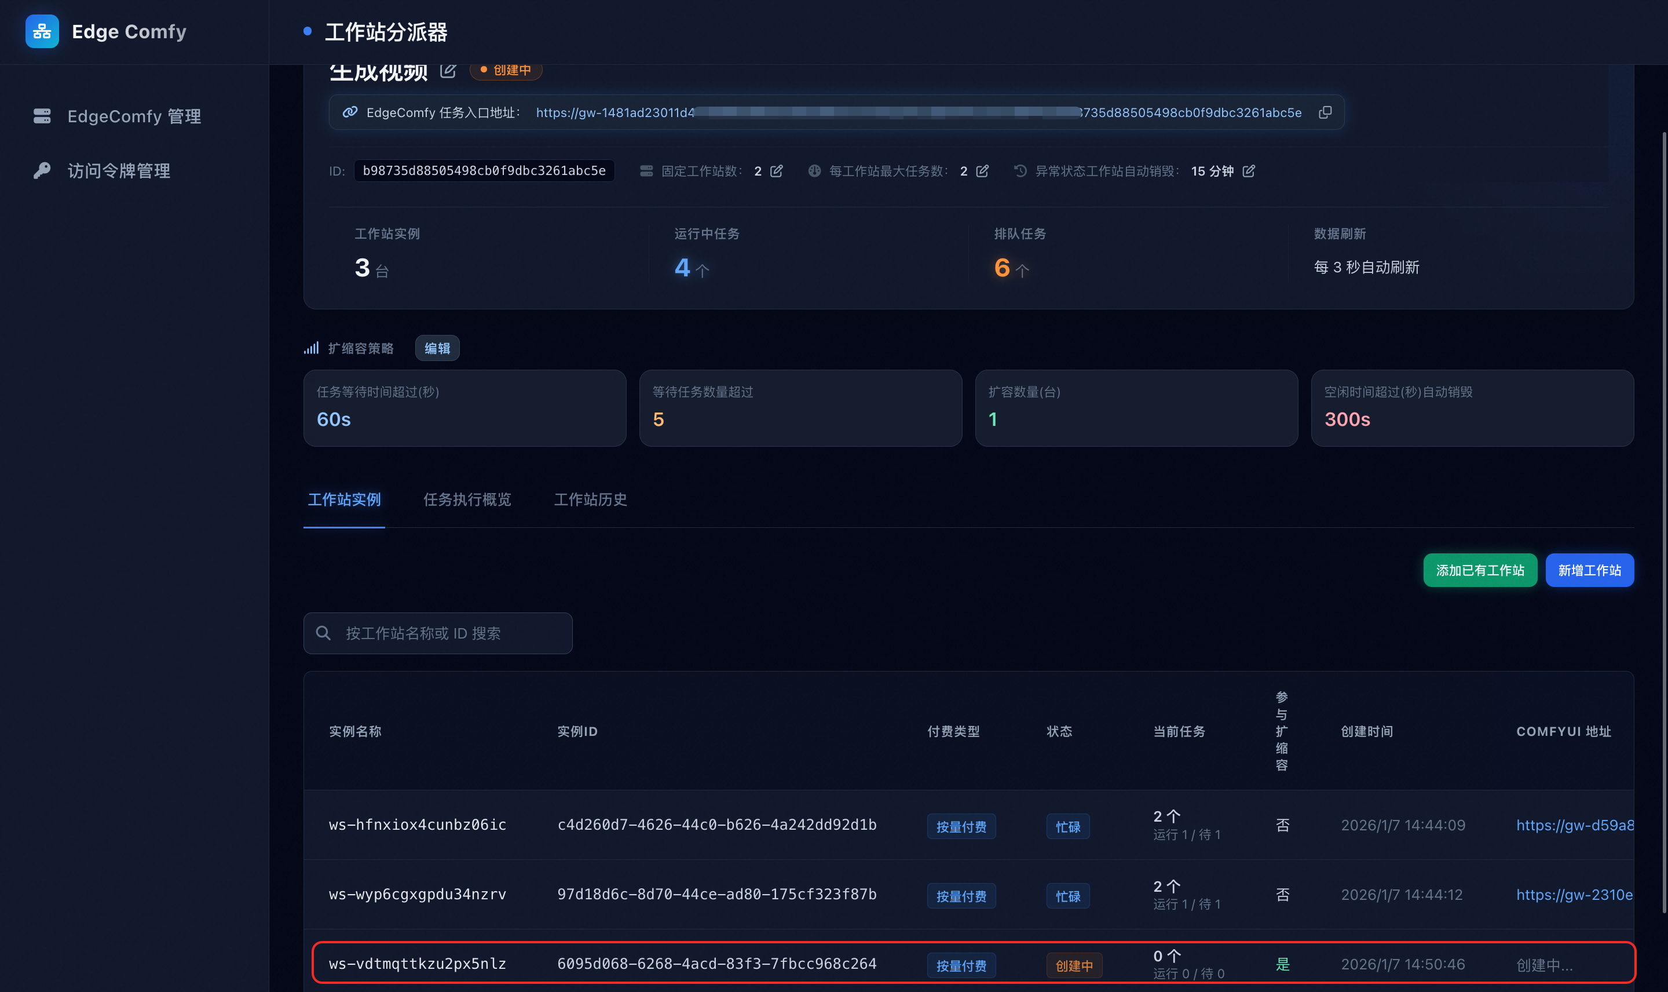The height and width of the screenshot is (992, 1668).
Task: Select the 工作站实例 tab
Action: (344, 499)
